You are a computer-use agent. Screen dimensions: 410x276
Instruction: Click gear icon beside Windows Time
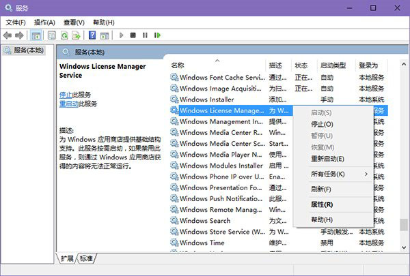(x=174, y=243)
